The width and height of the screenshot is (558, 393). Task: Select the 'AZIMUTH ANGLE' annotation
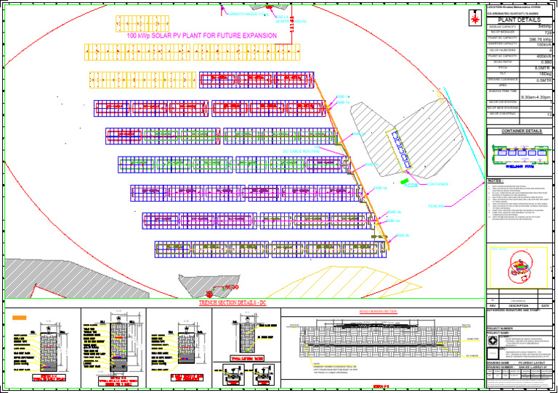coord(248,15)
